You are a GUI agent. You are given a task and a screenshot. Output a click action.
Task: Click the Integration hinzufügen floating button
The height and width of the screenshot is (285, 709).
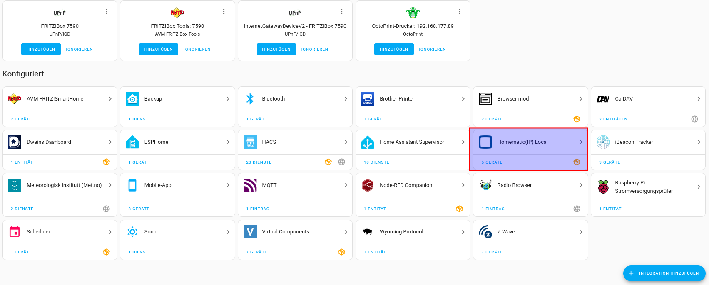[x=664, y=273]
